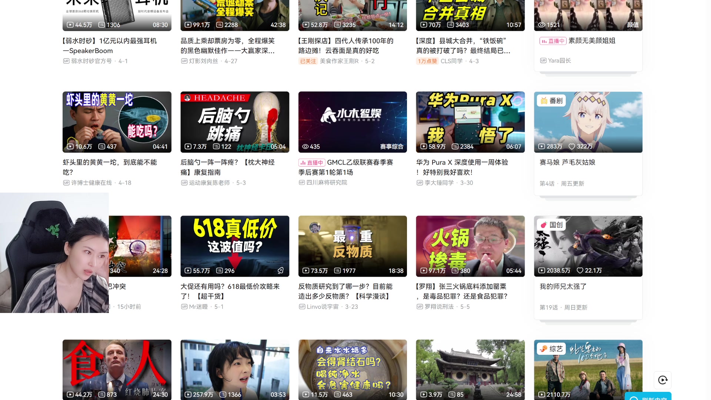Open title 虾头里的黄黄一坨,到底能不能吃
711x400 pixels.
click(110, 167)
